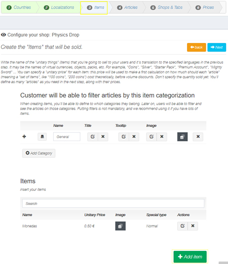Open the Articles step

pyautogui.click(x=128, y=8)
